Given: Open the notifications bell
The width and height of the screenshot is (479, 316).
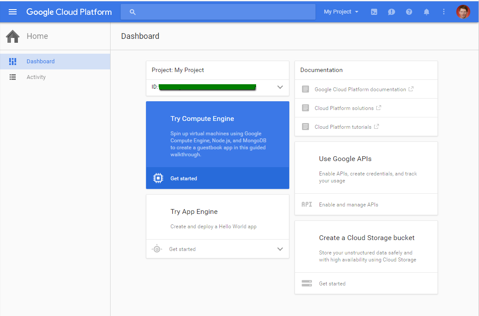Looking at the screenshot, I should tap(427, 12).
